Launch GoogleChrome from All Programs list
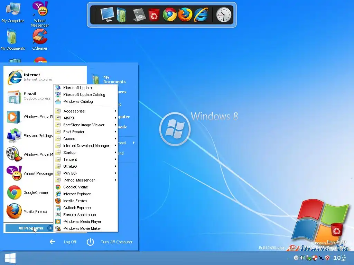354x265 pixels. [x=86, y=187]
